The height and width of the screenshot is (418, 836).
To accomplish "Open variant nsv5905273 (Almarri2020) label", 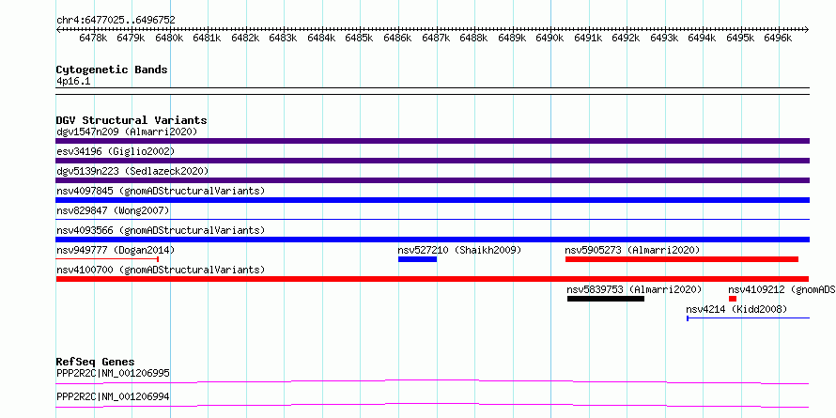I will pos(632,250).
